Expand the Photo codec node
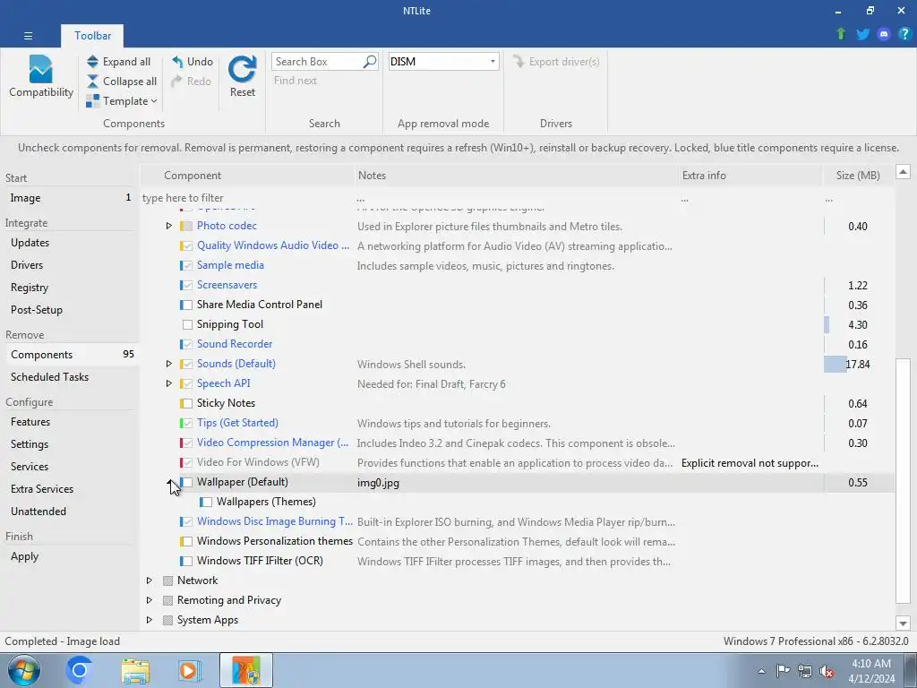The width and height of the screenshot is (917, 688). click(169, 226)
